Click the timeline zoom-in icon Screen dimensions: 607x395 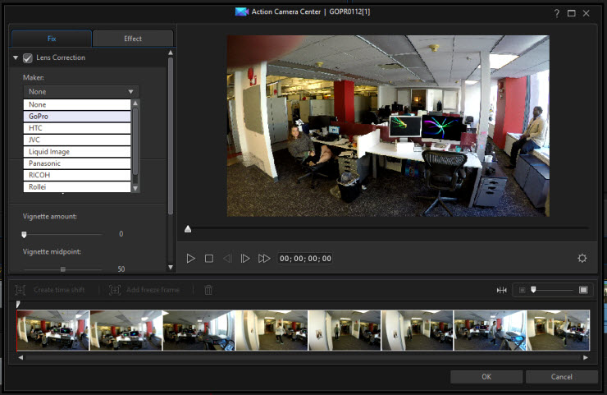click(583, 290)
